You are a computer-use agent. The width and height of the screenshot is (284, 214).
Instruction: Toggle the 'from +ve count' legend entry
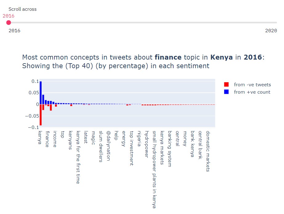tap(252, 92)
